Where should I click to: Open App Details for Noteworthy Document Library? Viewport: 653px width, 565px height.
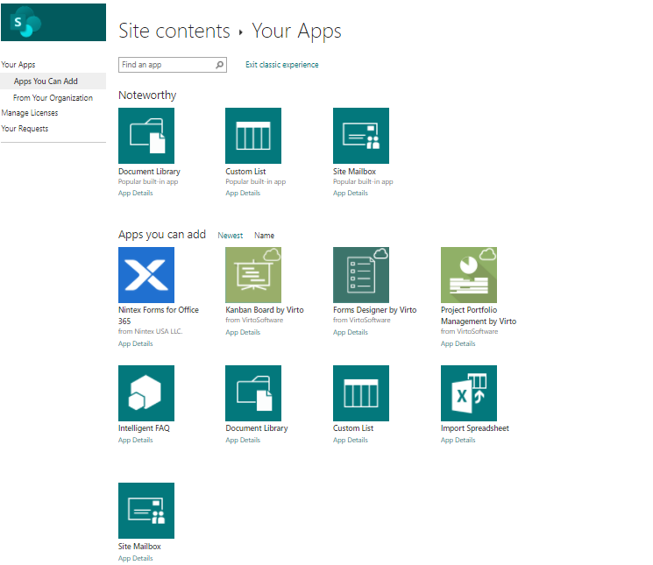(135, 193)
